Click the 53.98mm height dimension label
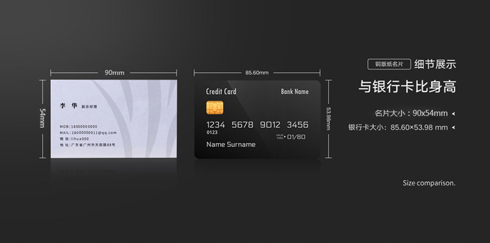 click(x=329, y=119)
